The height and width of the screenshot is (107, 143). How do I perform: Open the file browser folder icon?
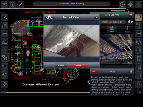tap(4, 4)
